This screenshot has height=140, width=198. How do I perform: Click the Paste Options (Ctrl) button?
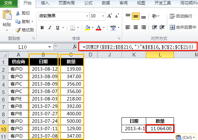[185, 137]
